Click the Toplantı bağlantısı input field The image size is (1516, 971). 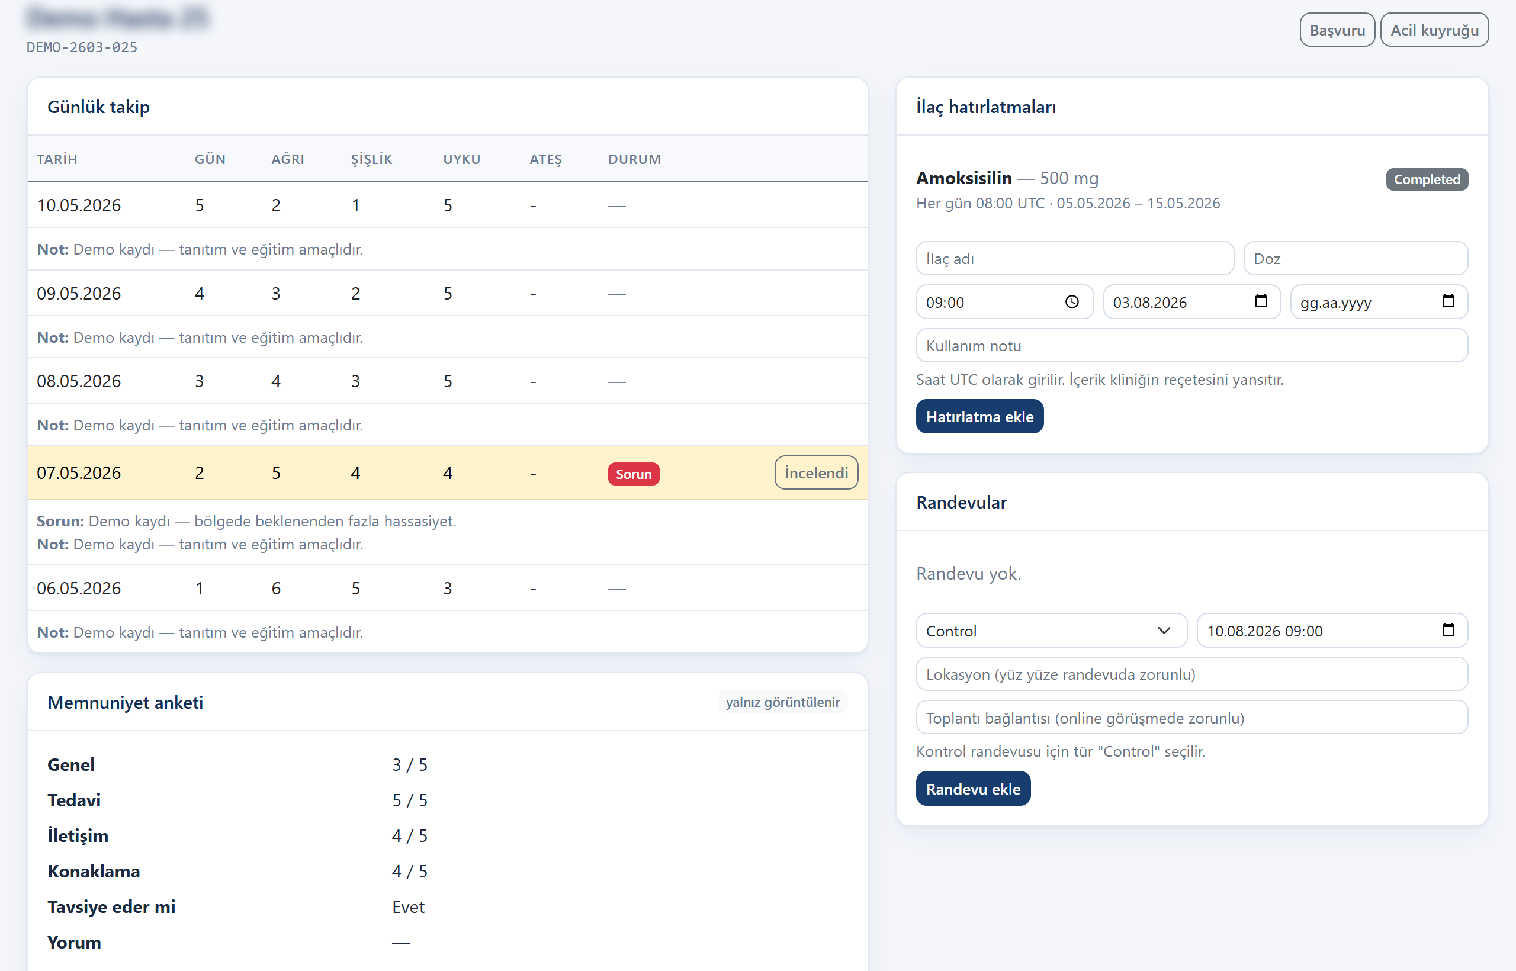coord(1192,718)
